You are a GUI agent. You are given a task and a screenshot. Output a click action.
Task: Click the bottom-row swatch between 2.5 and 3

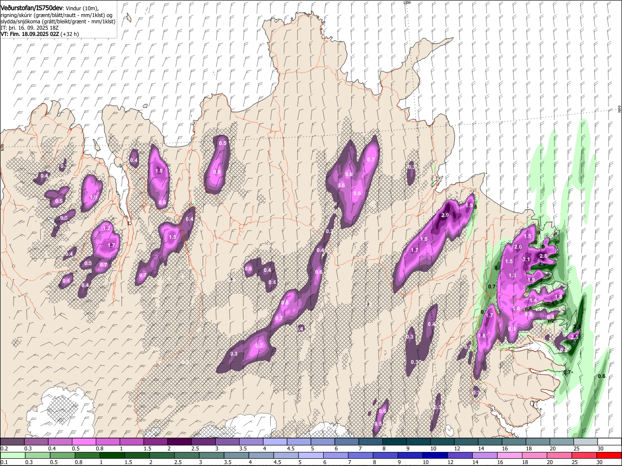coord(188,455)
